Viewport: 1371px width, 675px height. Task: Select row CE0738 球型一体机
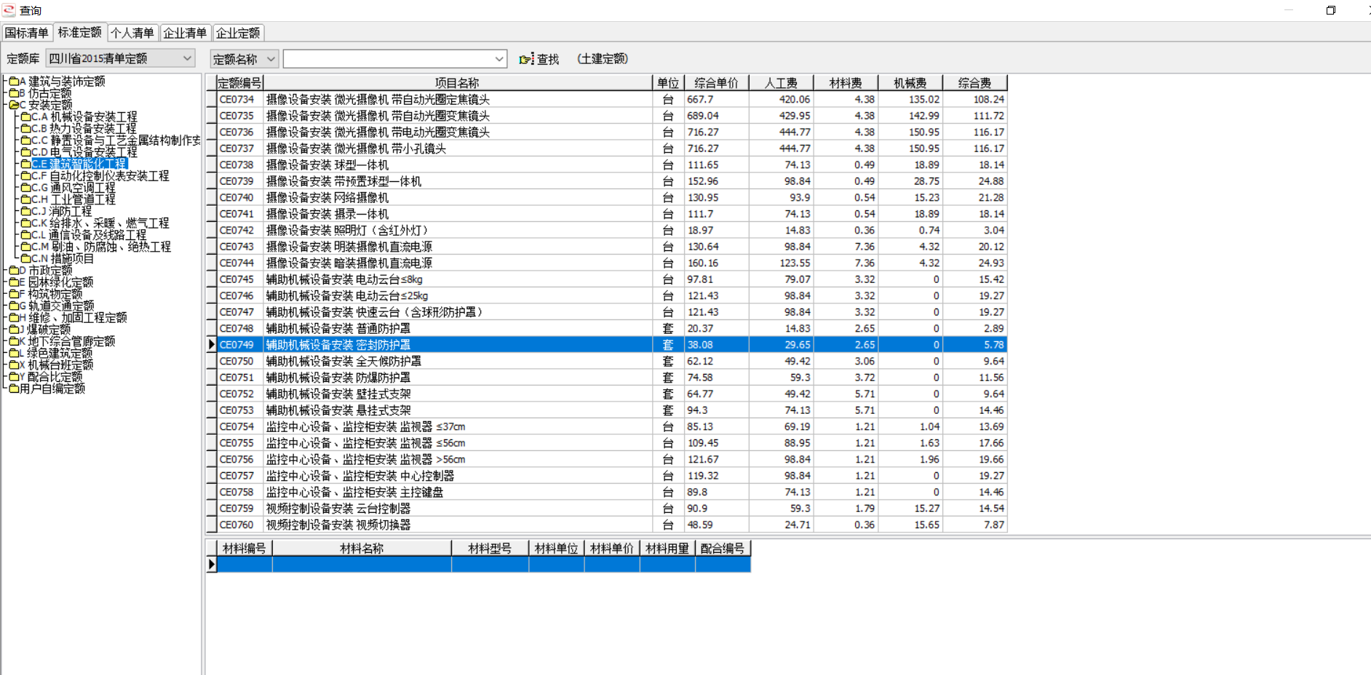coord(612,165)
